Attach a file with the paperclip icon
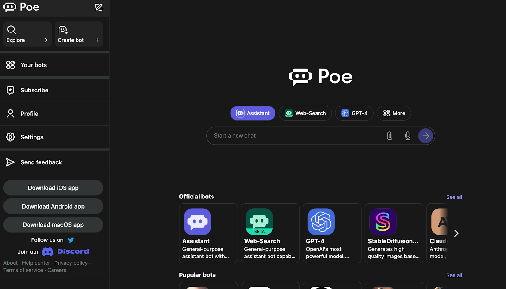The width and height of the screenshot is (506, 289). 390,136
